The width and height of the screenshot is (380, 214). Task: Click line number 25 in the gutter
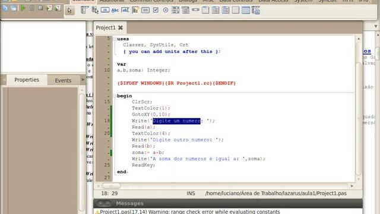click(x=107, y=165)
